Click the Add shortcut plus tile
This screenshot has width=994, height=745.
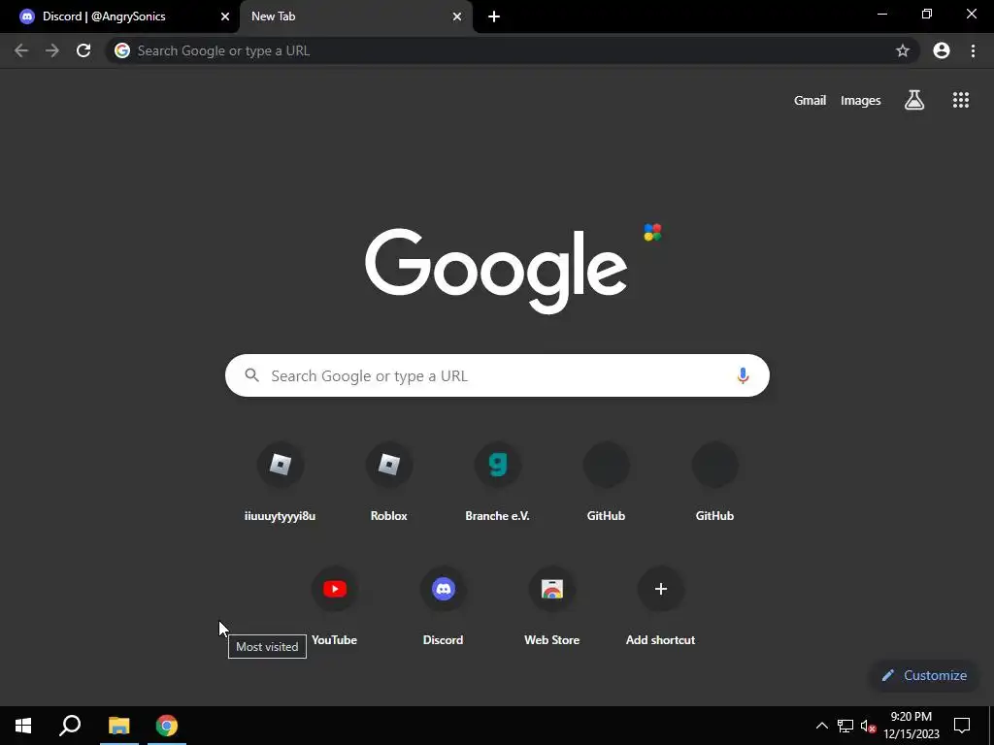pos(660,605)
